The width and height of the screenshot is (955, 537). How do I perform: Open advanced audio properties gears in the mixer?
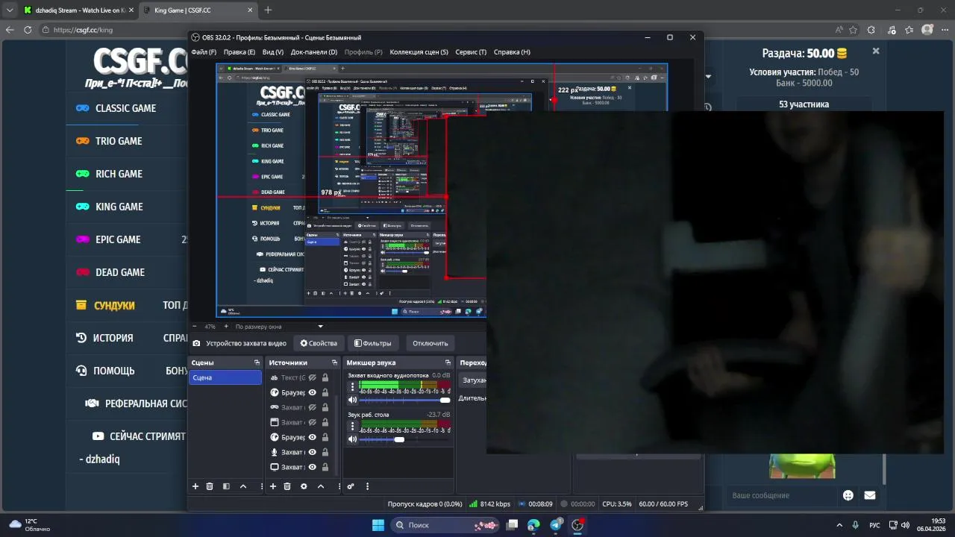(x=351, y=486)
